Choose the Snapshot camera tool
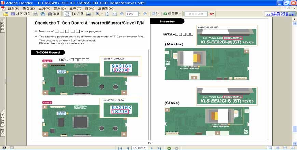Screen dimensions: 297x150 pos(88,14)
